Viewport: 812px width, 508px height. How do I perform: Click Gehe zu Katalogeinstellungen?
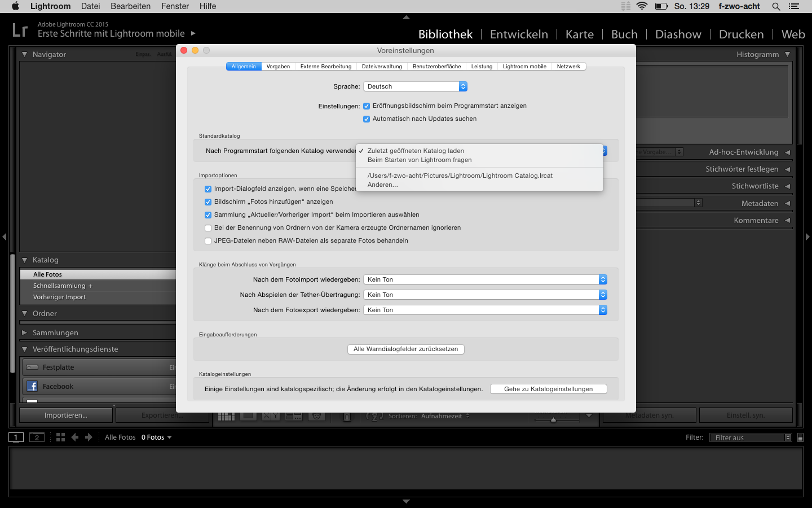pos(549,389)
